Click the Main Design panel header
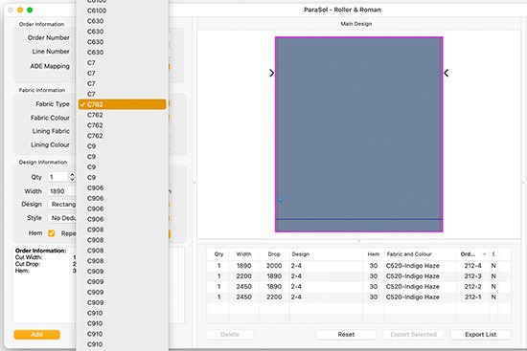The width and height of the screenshot is (527, 351). point(356,24)
